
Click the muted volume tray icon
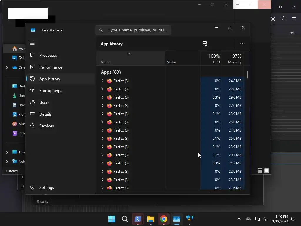(x=265, y=219)
